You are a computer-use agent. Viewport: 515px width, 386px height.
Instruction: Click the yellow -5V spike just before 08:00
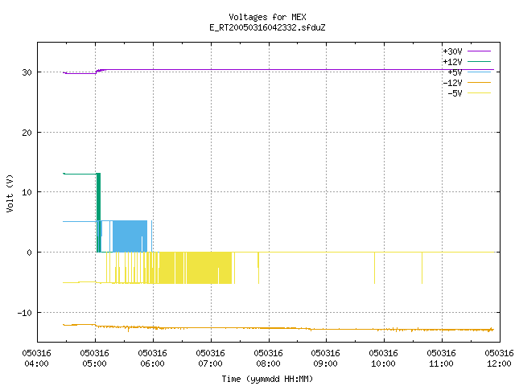258,268
